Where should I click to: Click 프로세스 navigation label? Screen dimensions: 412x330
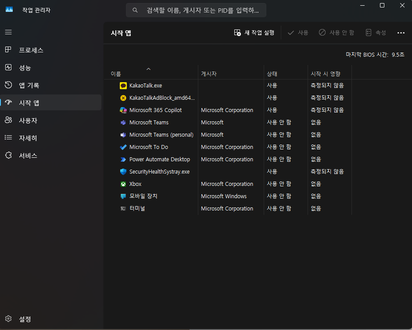[31, 50]
